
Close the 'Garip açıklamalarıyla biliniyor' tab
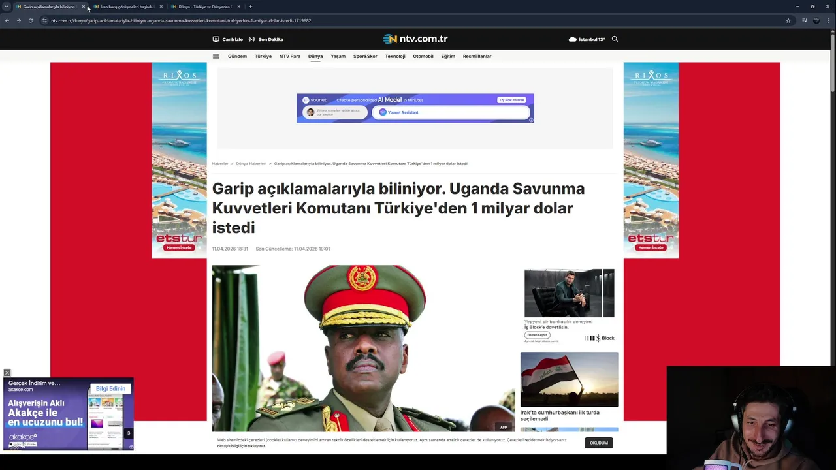83,7
